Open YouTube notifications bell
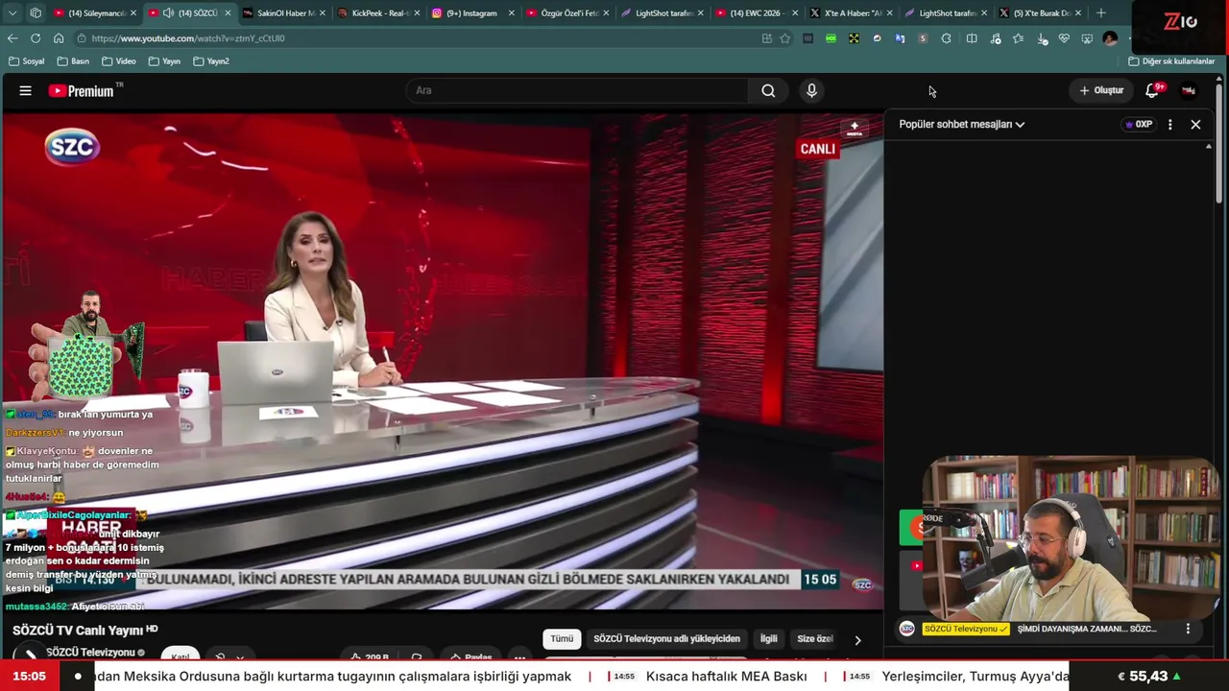 coord(1151,90)
